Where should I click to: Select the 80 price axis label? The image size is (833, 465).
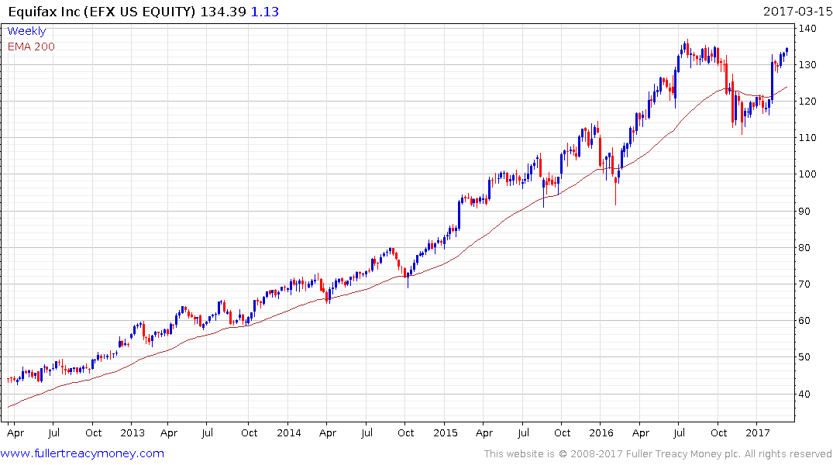pos(805,248)
